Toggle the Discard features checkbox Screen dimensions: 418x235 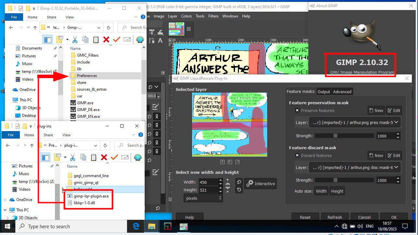[x=297, y=155]
